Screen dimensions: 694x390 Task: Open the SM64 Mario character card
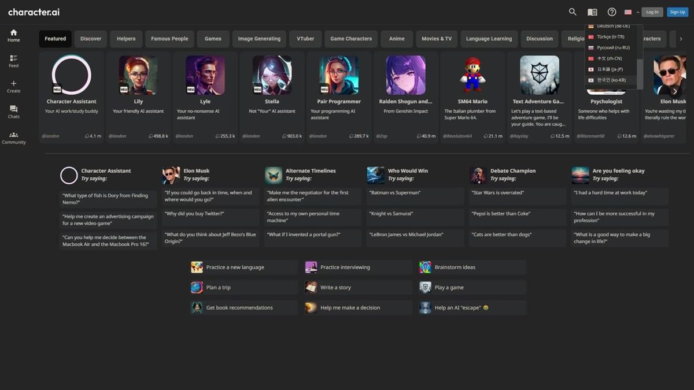[472, 97]
